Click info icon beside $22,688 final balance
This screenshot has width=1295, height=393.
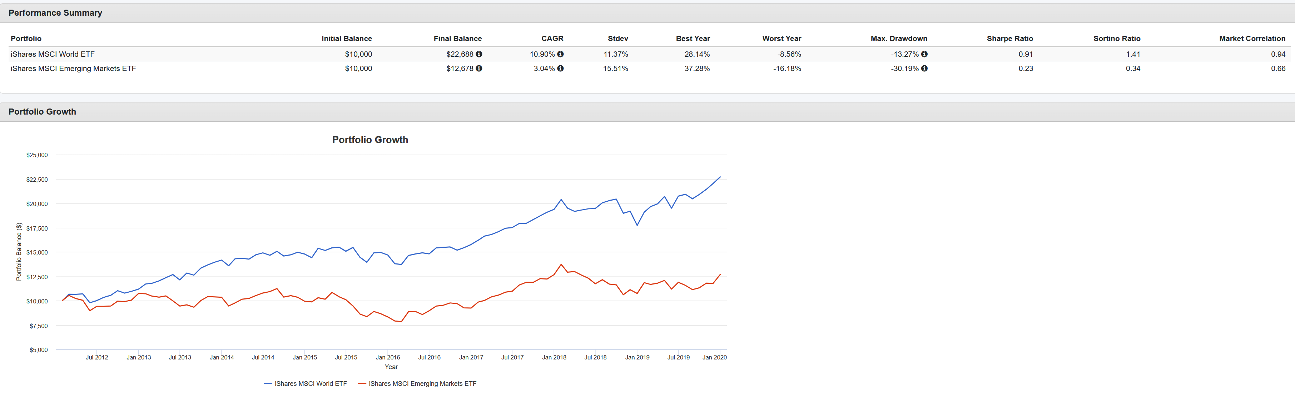(478, 54)
